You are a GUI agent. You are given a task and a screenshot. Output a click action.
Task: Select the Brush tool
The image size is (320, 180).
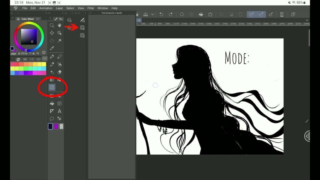[x=52, y=64]
